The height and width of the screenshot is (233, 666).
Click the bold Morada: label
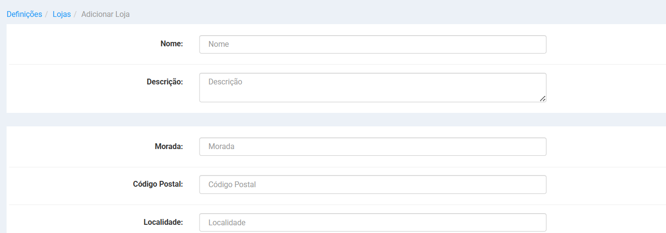pyautogui.click(x=169, y=146)
